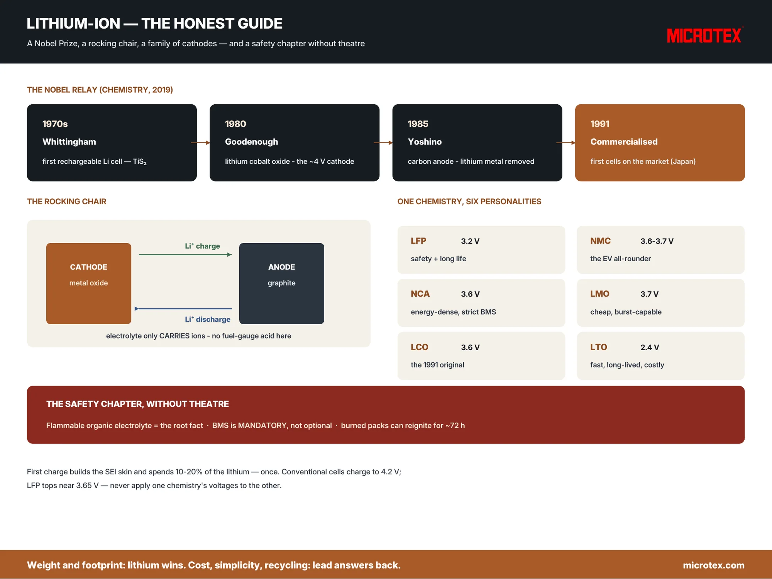
Task: Click 'the EV all-rounder' description
Action: coord(620,259)
